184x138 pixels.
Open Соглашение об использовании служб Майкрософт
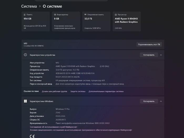pyautogui.click(x=54, y=127)
